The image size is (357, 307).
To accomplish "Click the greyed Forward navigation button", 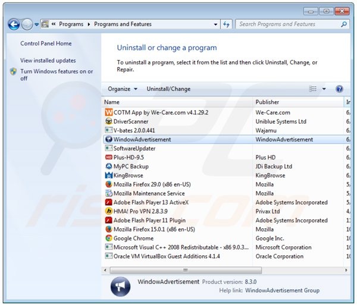I will (27, 24).
